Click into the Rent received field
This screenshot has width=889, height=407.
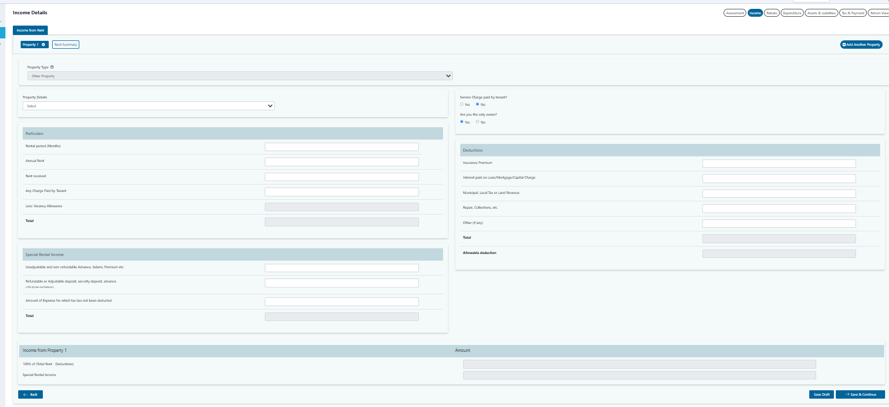(x=342, y=177)
